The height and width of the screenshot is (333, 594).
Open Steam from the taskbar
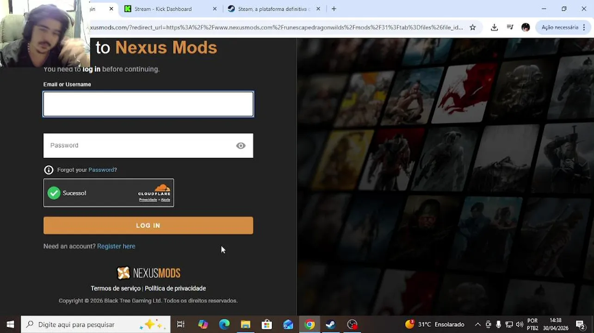(x=331, y=325)
